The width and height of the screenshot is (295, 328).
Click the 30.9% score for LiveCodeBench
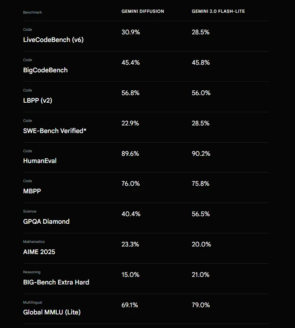131,32
